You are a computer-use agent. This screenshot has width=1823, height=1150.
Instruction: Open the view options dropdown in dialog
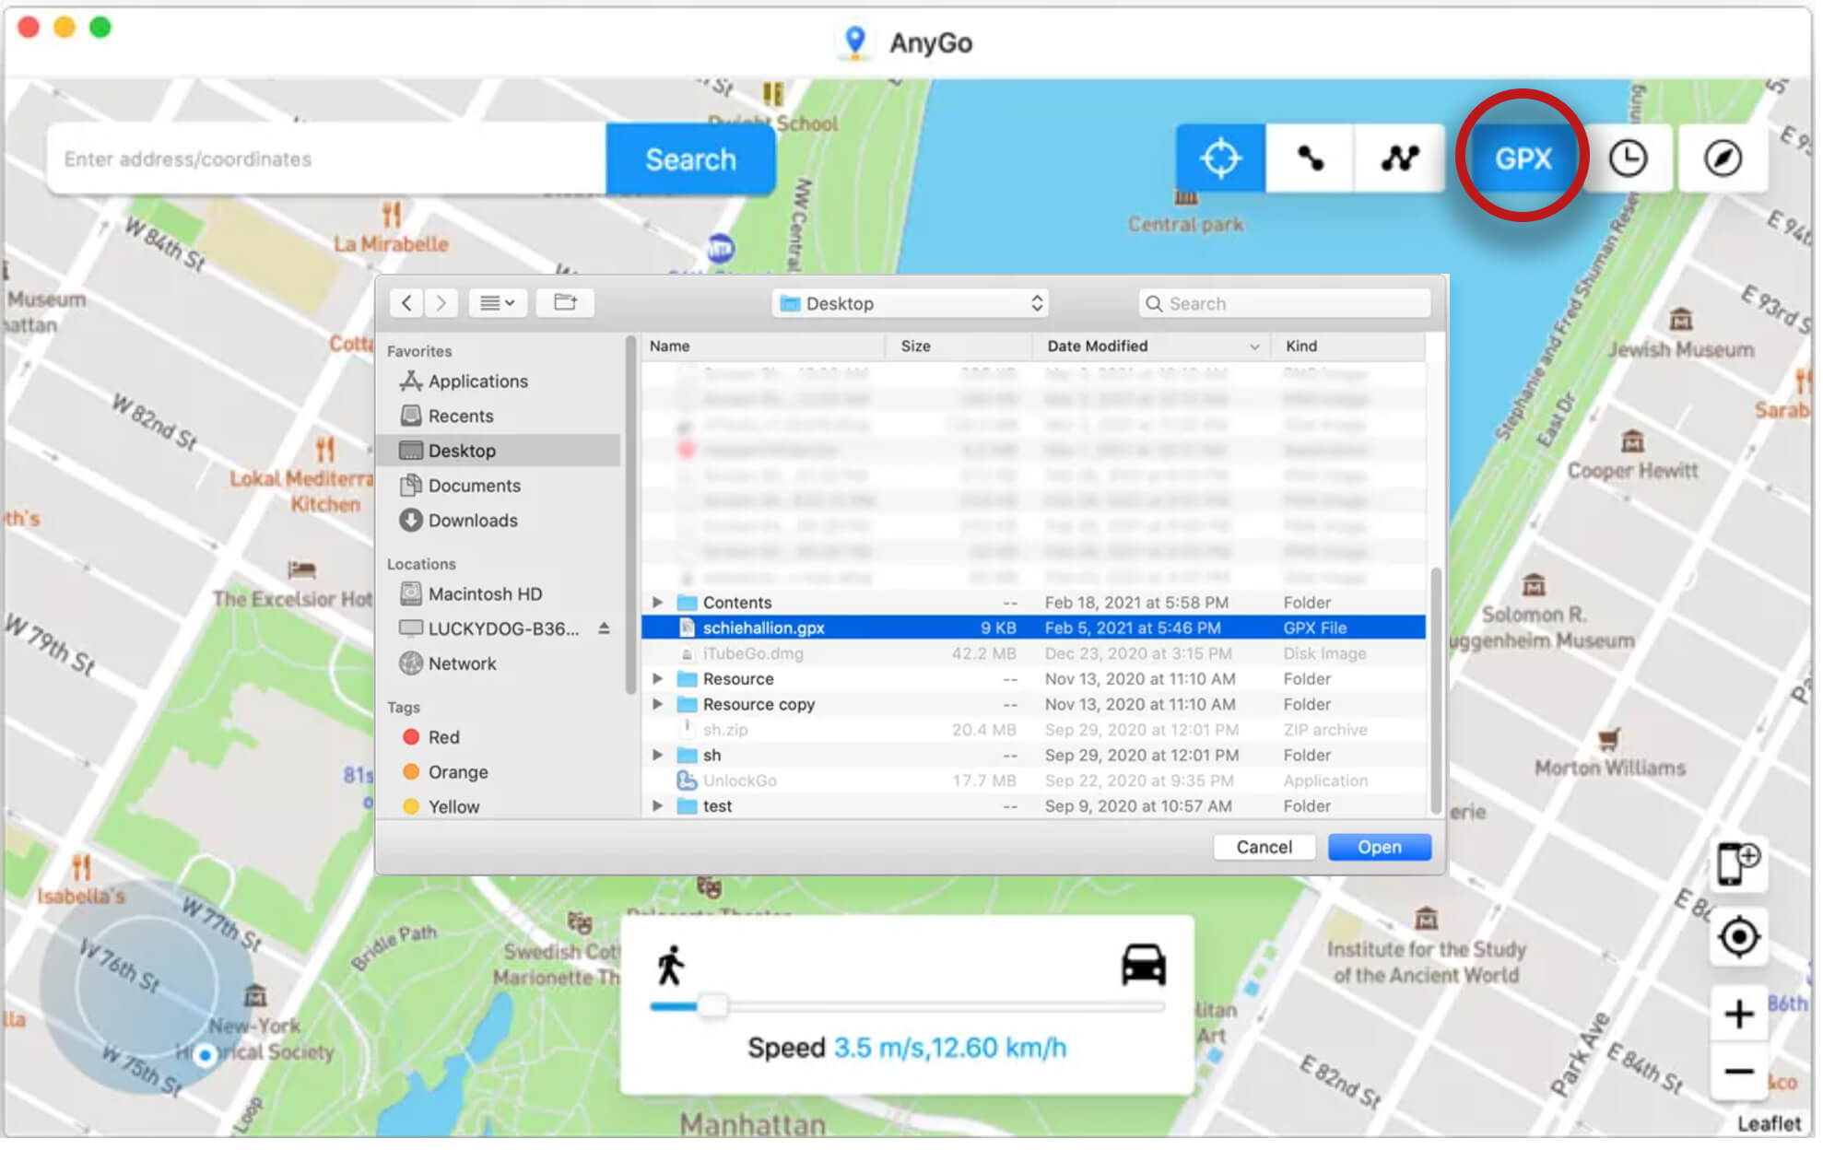tap(500, 304)
